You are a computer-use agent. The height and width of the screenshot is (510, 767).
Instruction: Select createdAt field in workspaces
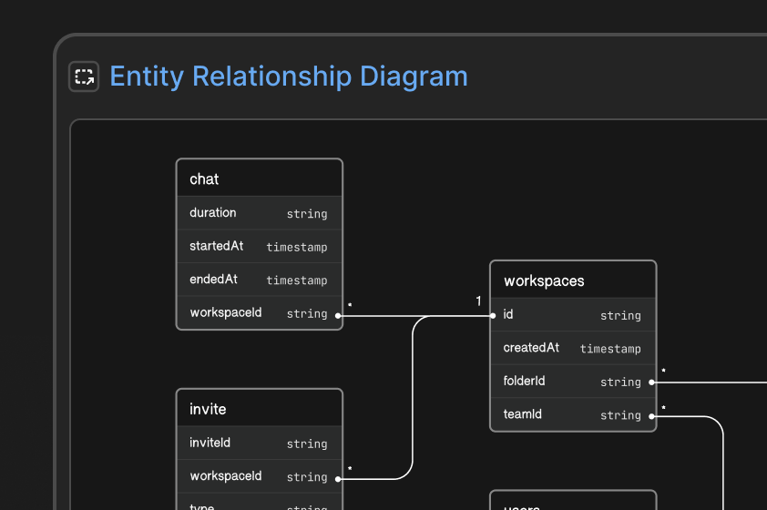coord(573,348)
